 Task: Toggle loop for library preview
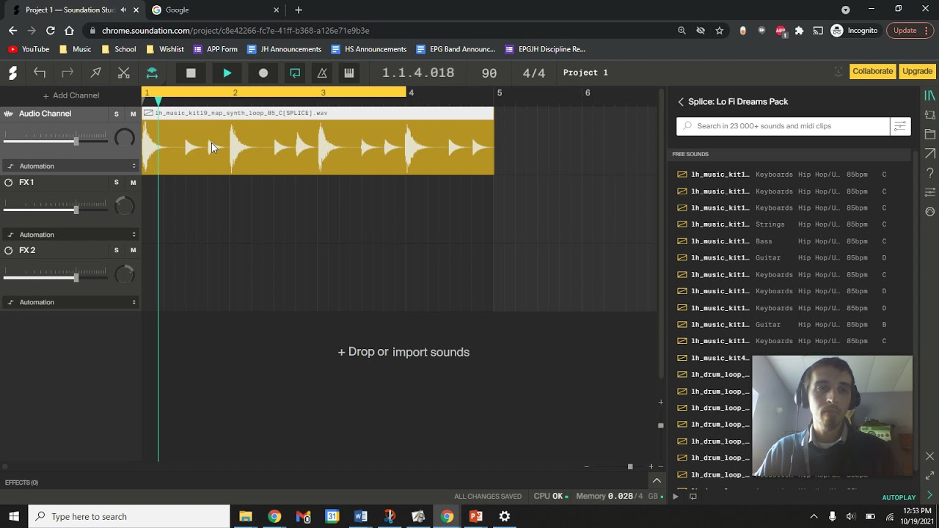pyautogui.click(x=693, y=496)
